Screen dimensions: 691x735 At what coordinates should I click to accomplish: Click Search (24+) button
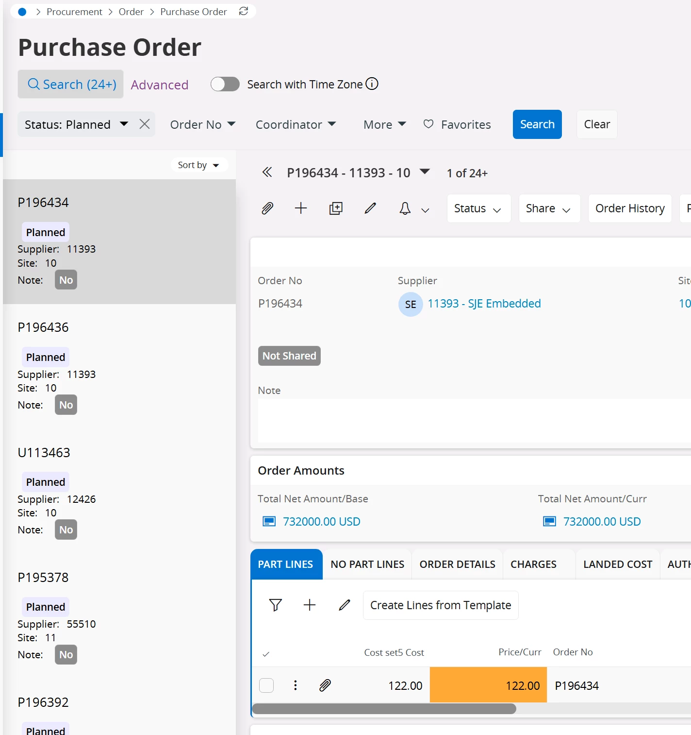tap(71, 84)
